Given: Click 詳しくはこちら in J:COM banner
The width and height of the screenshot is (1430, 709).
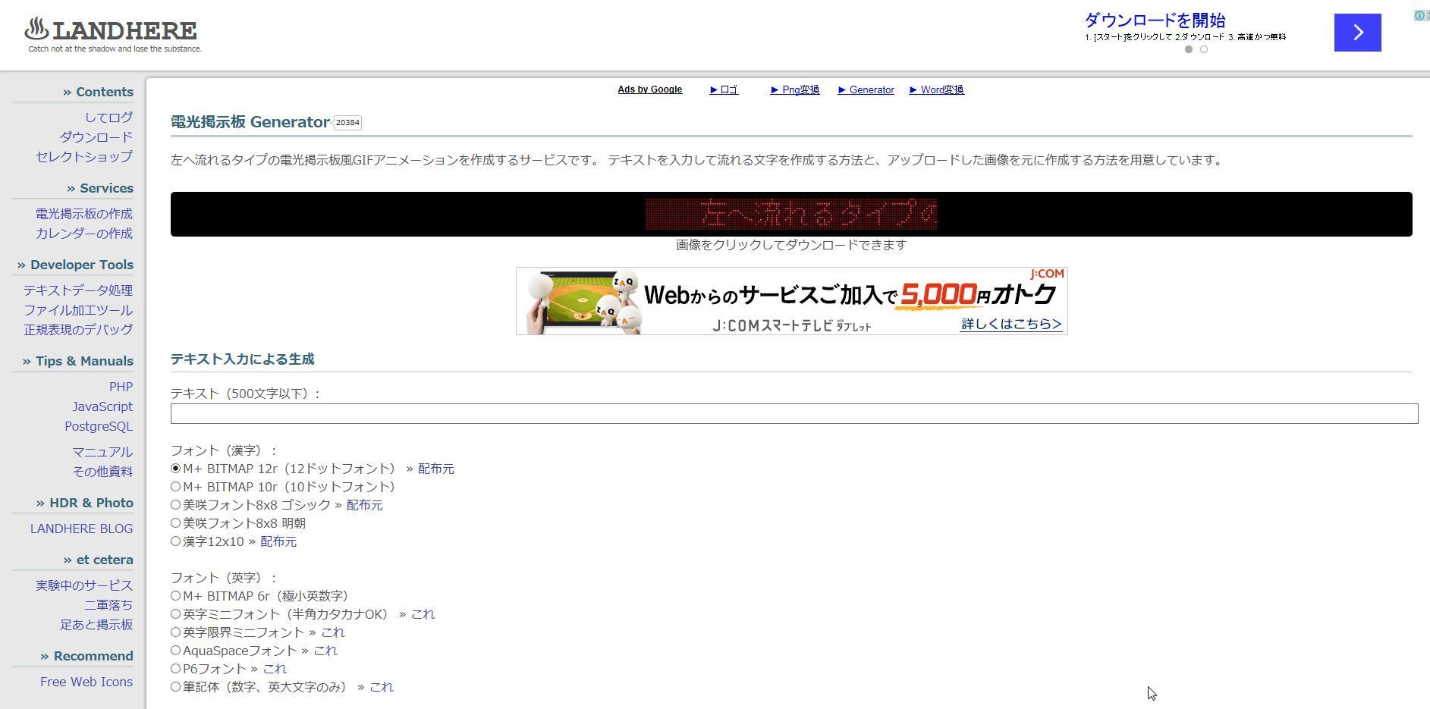Looking at the screenshot, I should (x=1011, y=324).
